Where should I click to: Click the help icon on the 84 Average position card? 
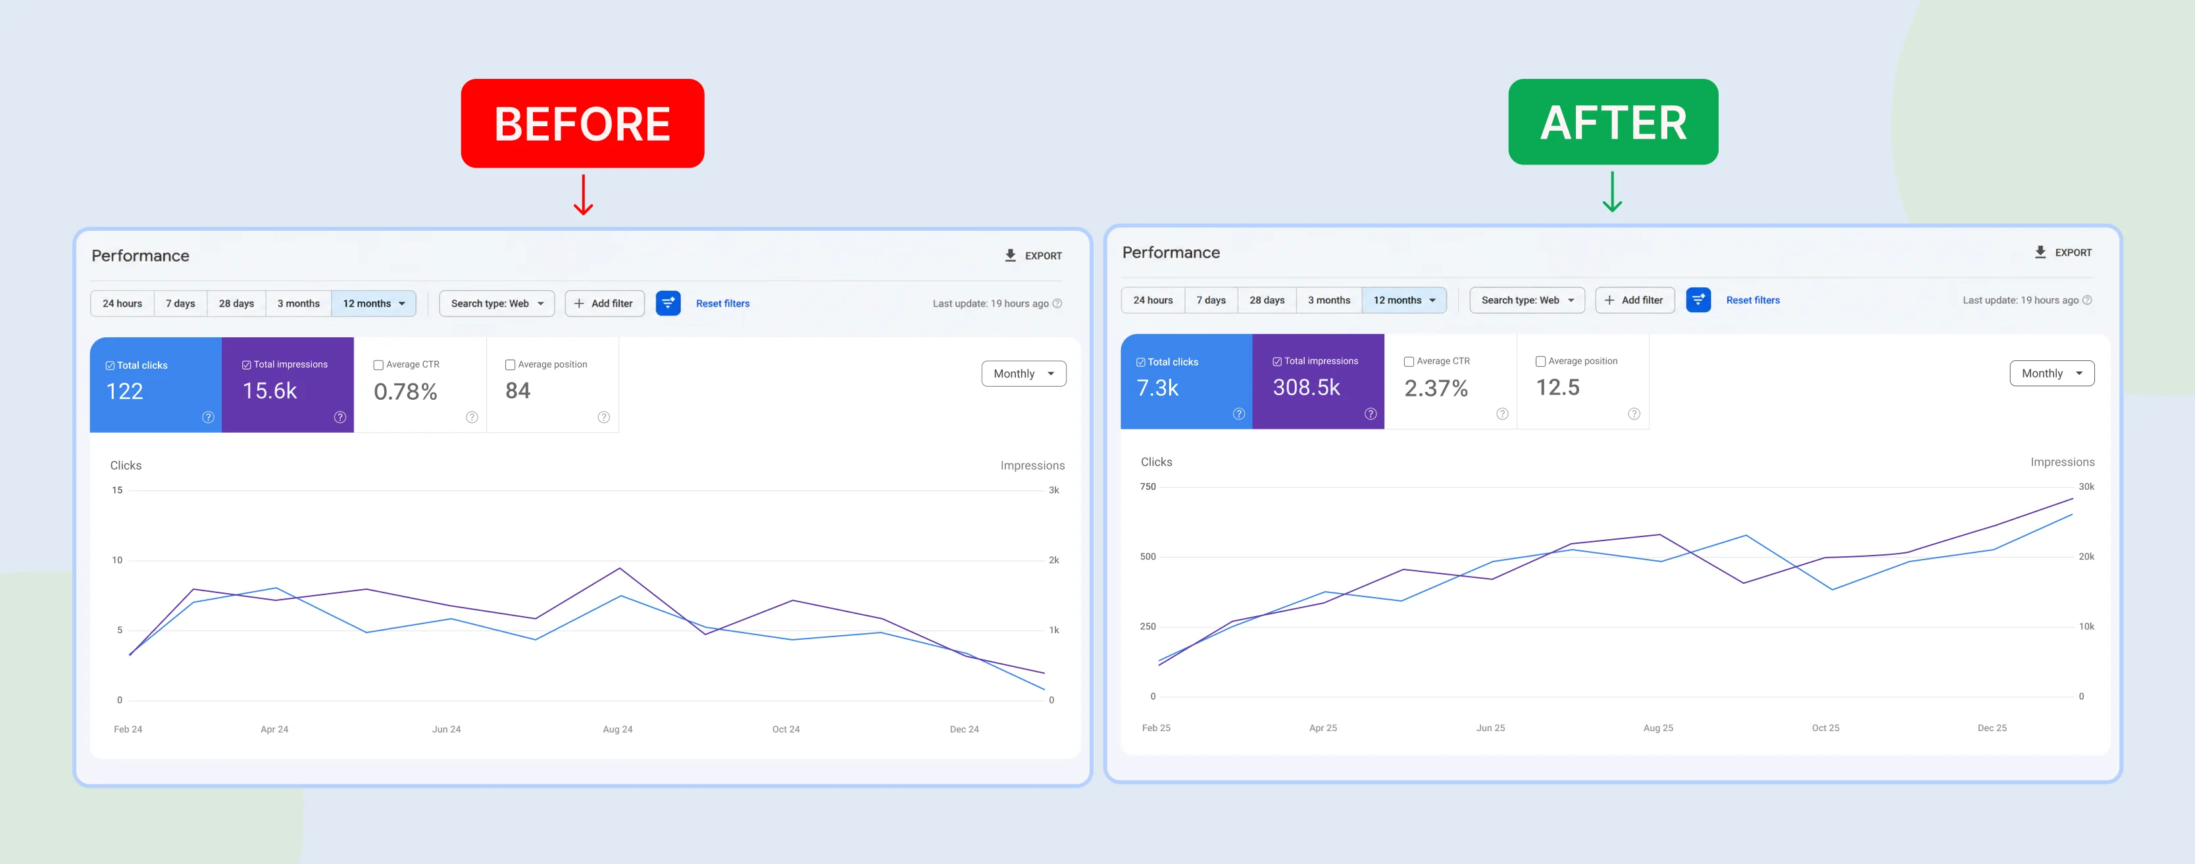(x=604, y=417)
